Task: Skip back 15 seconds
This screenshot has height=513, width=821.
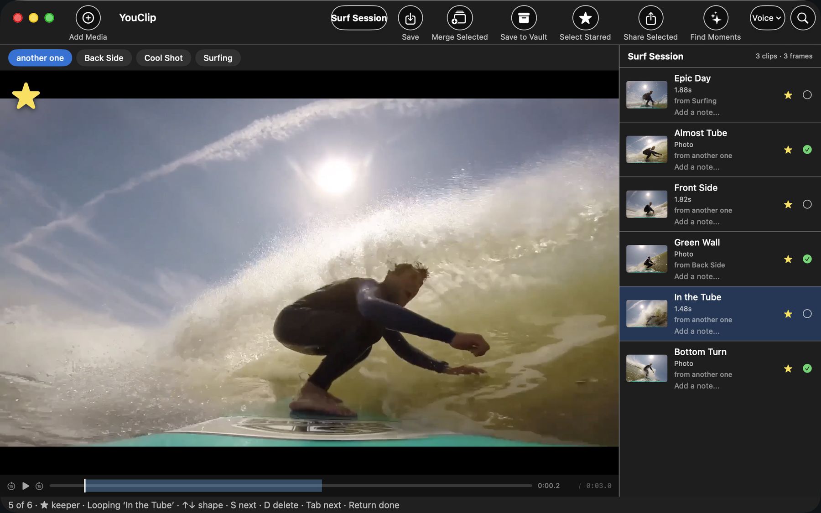Action: (x=11, y=486)
